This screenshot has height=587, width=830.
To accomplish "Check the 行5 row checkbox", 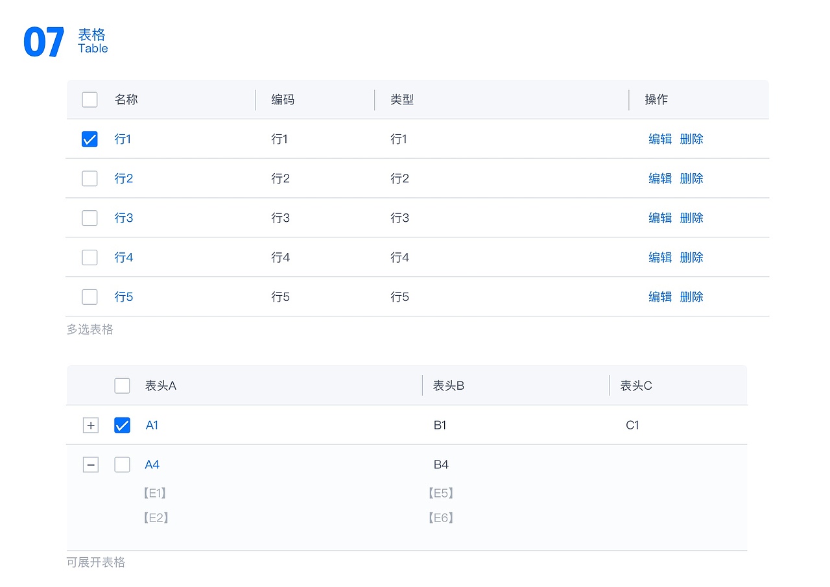I will (x=89, y=297).
